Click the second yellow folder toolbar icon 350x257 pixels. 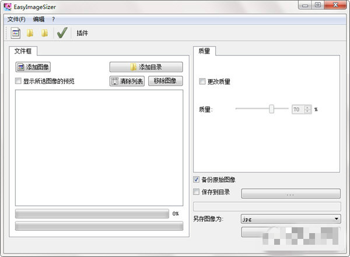coord(44,33)
